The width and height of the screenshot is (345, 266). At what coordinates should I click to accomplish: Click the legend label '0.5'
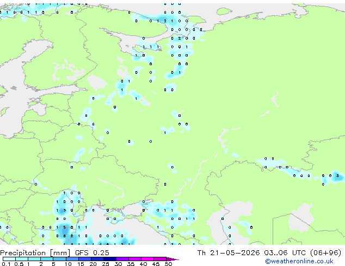(x=19, y=264)
